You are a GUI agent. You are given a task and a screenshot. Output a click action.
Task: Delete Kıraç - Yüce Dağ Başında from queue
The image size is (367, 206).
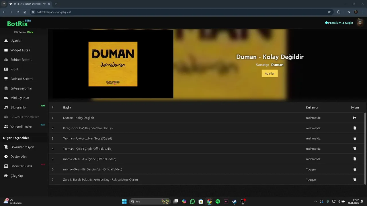(355, 128)
